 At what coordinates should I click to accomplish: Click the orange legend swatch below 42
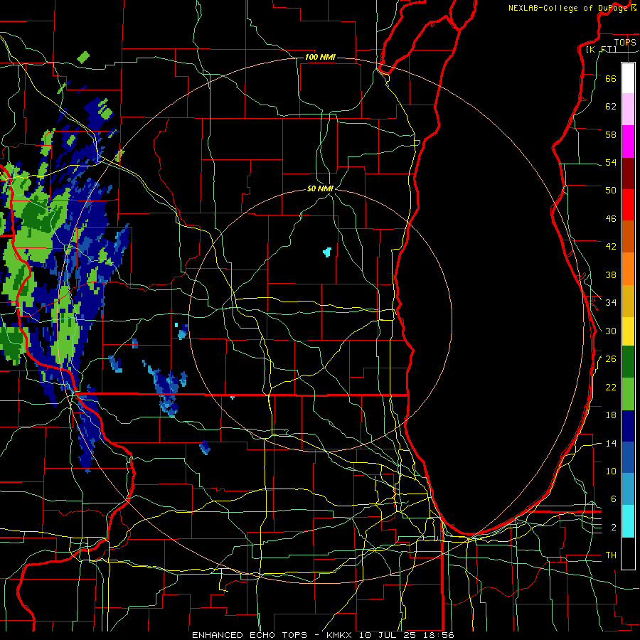(628, 269)
